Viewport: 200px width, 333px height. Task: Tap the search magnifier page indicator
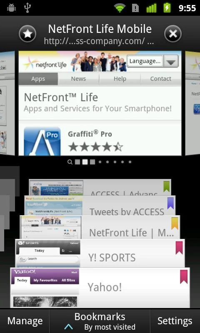click(x=70, y=162)
